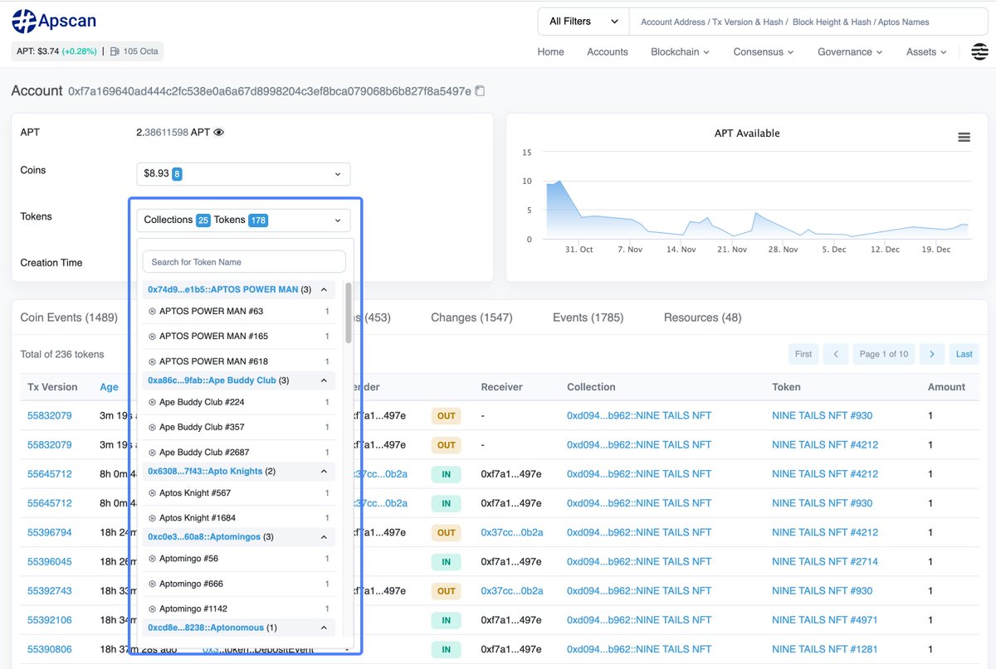Switch to Changes (1547) tab
This screenshot has height=669, width=996.
coord(471,318)
